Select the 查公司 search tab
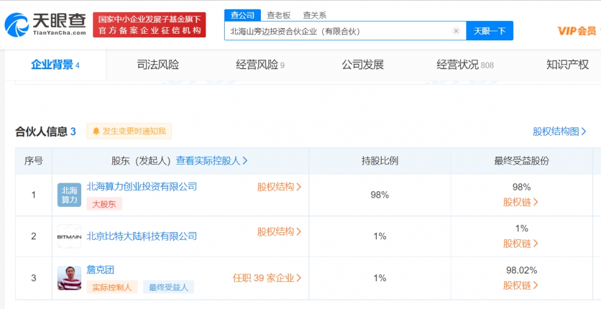This screenshot has height=309, width=601. pyautogui.click(x=242, y=16)
